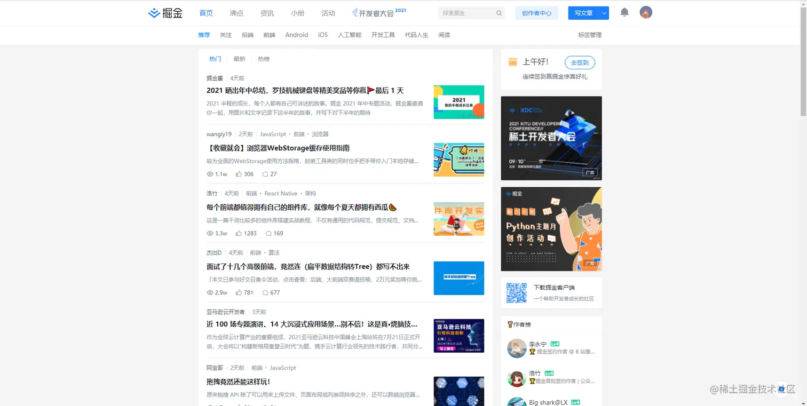Click views icon on WebStorage article
This screenshot has height=406, width=807.
click(x=210, y=174)
